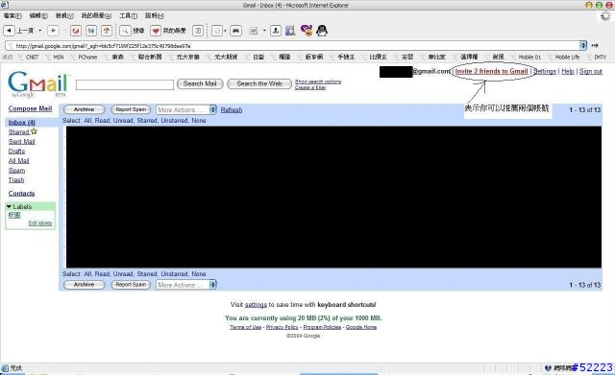Image resolution: width=615 pixels, height=375 pixels.
Task: Click Create a filter link
Action: (310, 87)
